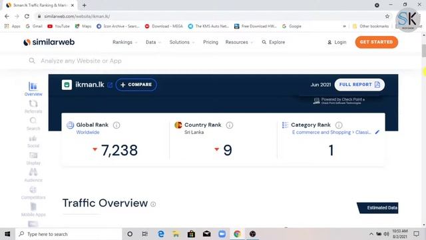Image resolution: width=426 pixels, height=240 pixels.
Task: Expand the Solutions dropdown menu
Action: pyautogui.click(x=182, y=42)
